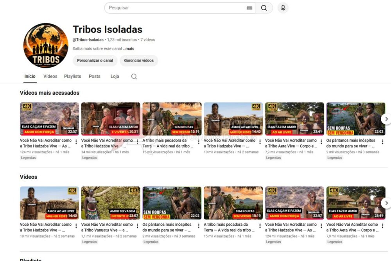Search within channel using magnifier icon
Viewport: 391px width, 261px height.
tap(134, 76)
